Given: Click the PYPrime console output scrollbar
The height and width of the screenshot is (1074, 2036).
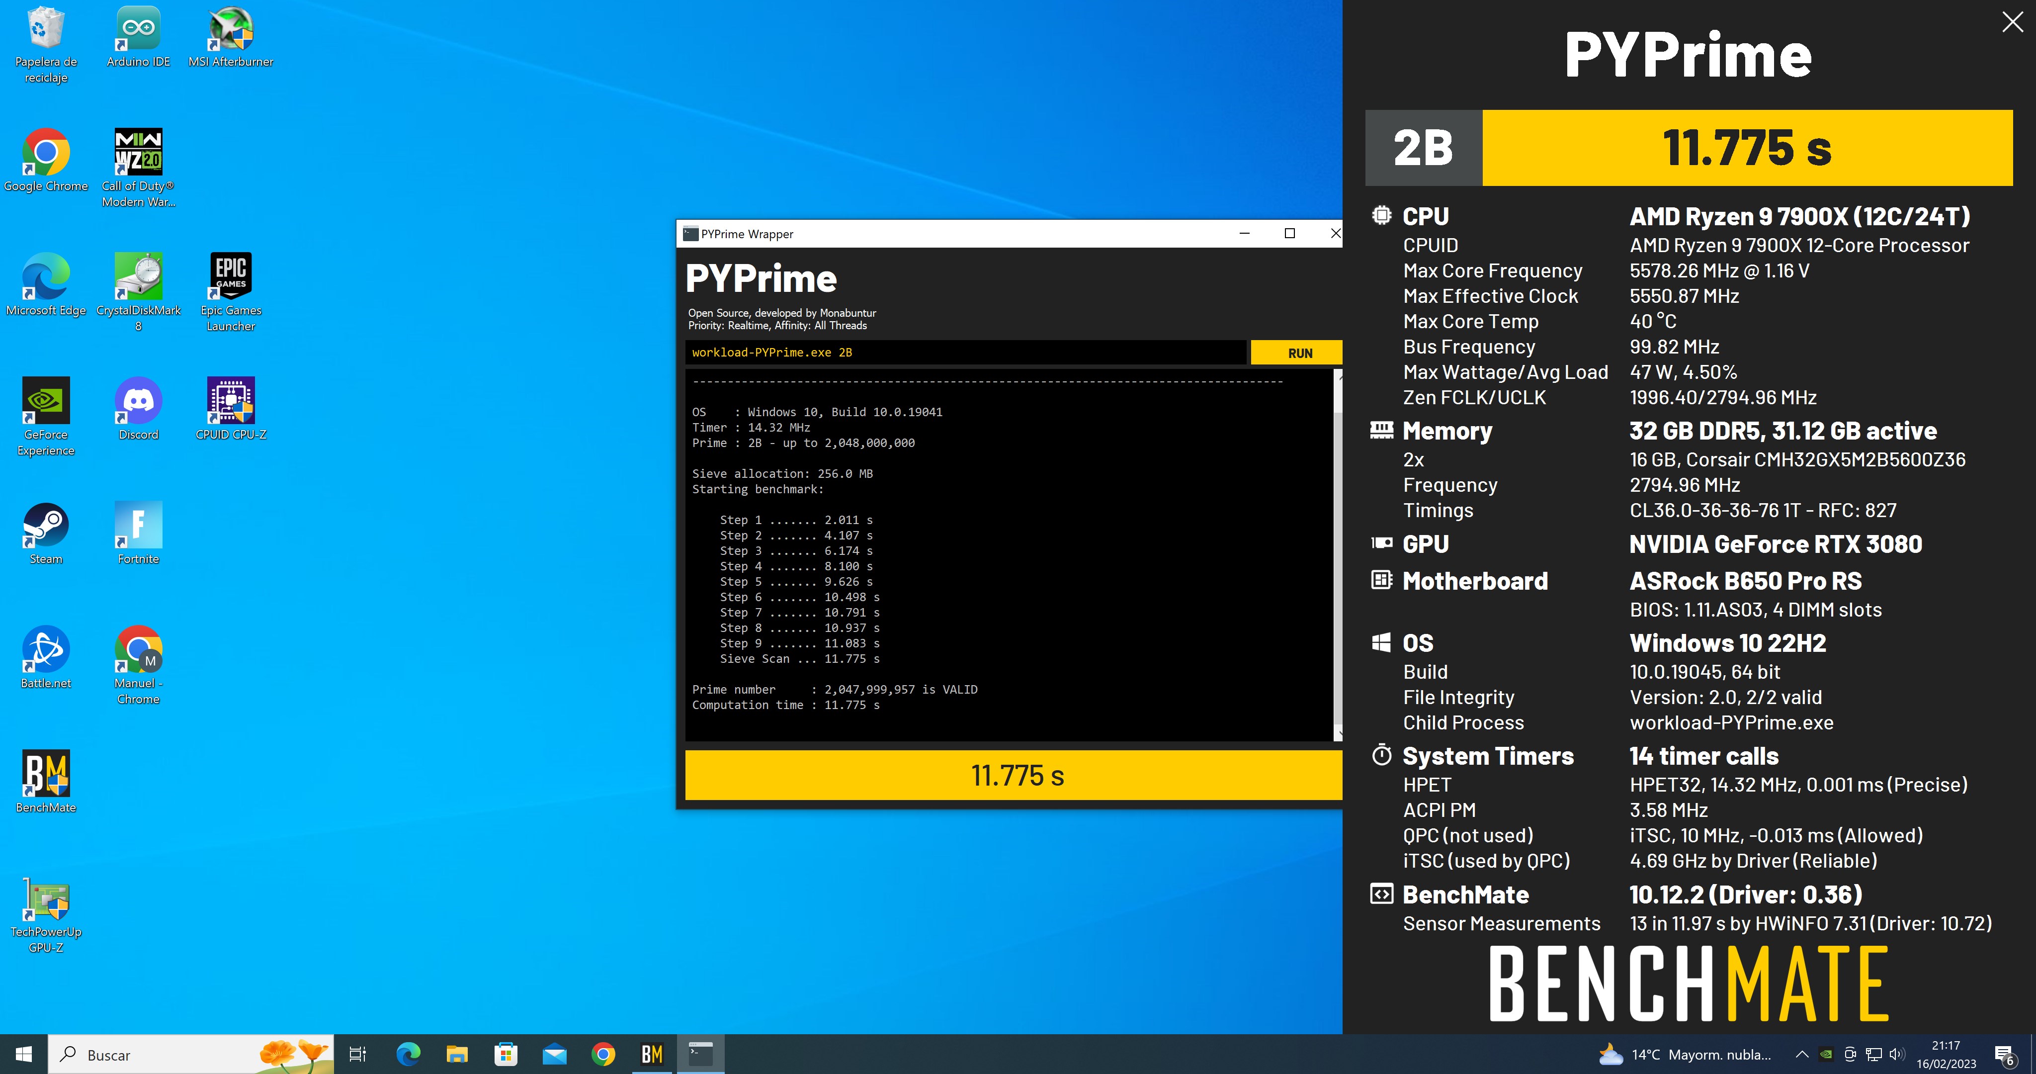Looking at the screenshot, I should [1337, 556].
